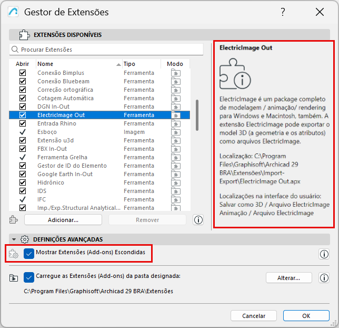Sort by the Nome column header arrow
Viewport: 339px width, 328px height.
(x=118, y=64)
